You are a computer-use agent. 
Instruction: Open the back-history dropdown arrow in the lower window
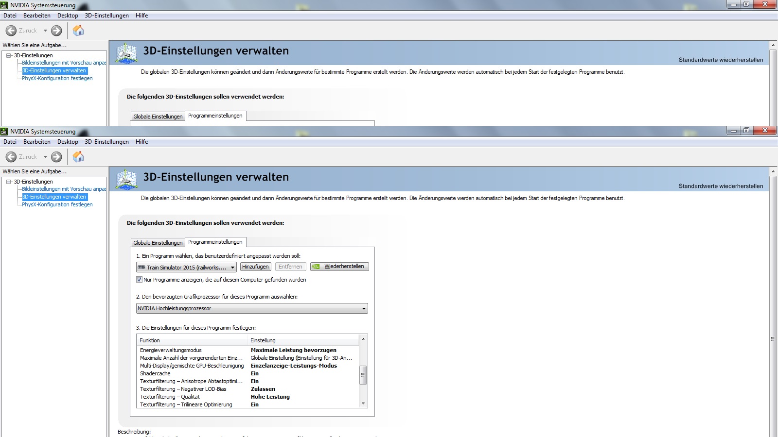[x=45, y=157]
